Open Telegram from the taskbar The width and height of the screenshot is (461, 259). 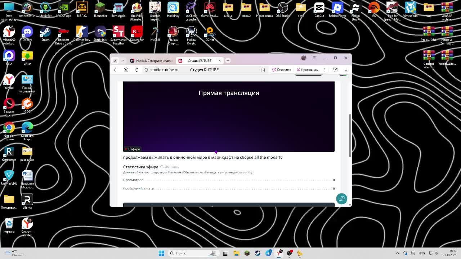268,253
